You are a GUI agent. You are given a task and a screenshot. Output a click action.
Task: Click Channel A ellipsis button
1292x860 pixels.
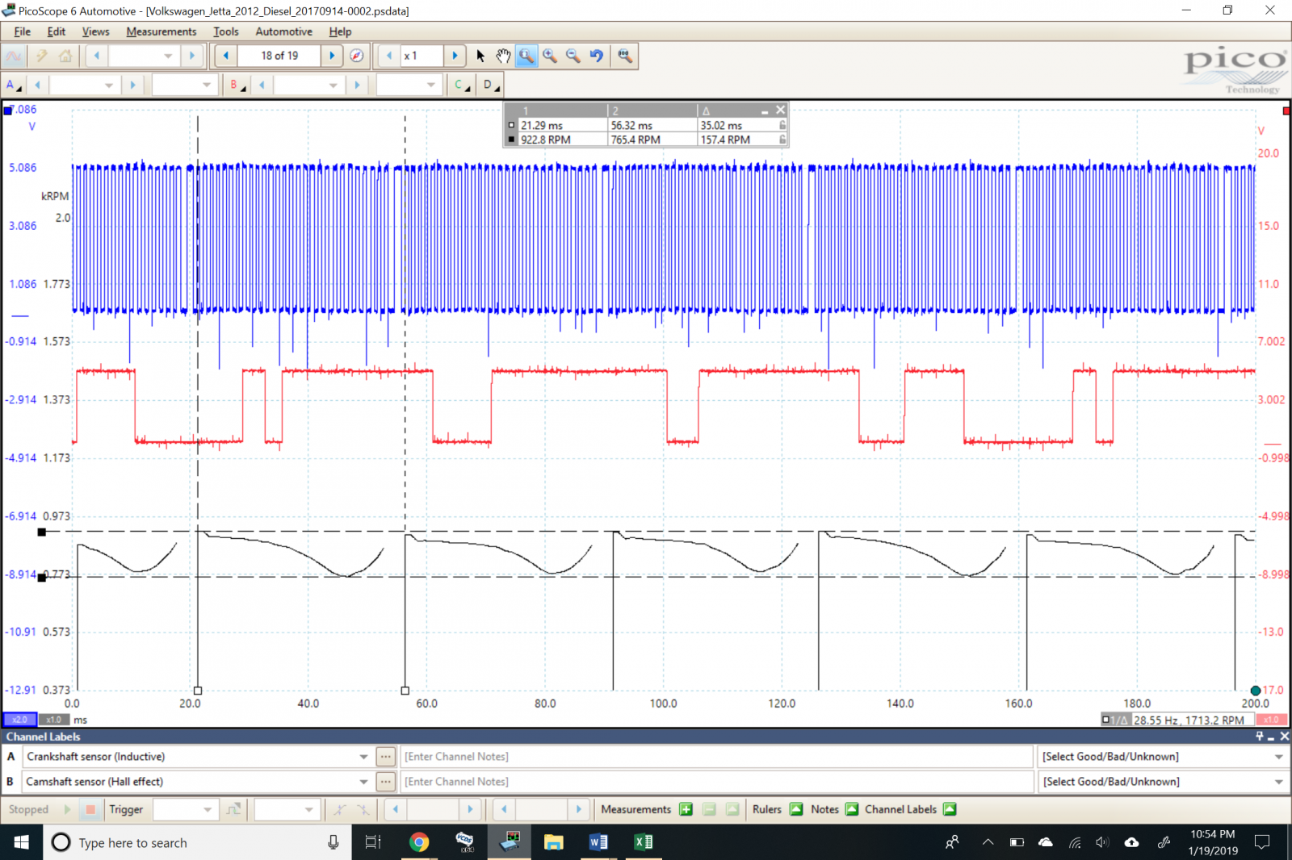(x=386, y=757)
